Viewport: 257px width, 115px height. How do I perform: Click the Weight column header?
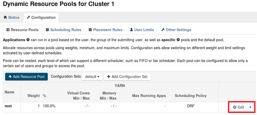click(x=33, y=96)
